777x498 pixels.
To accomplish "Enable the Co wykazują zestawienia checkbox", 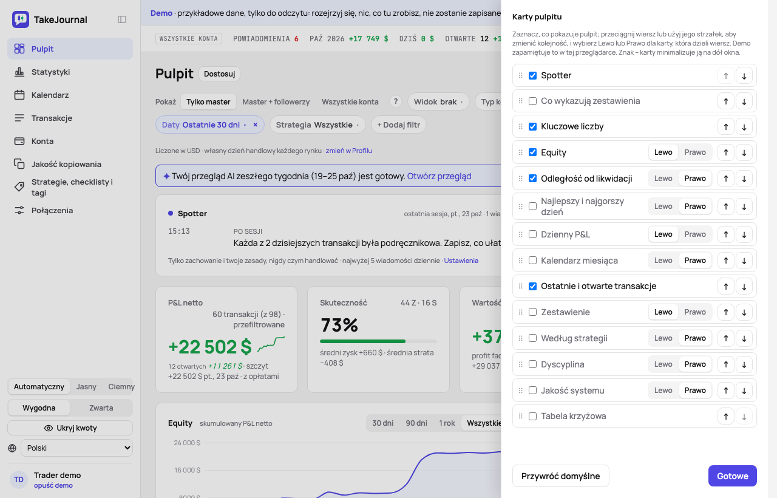I will 532,101.
